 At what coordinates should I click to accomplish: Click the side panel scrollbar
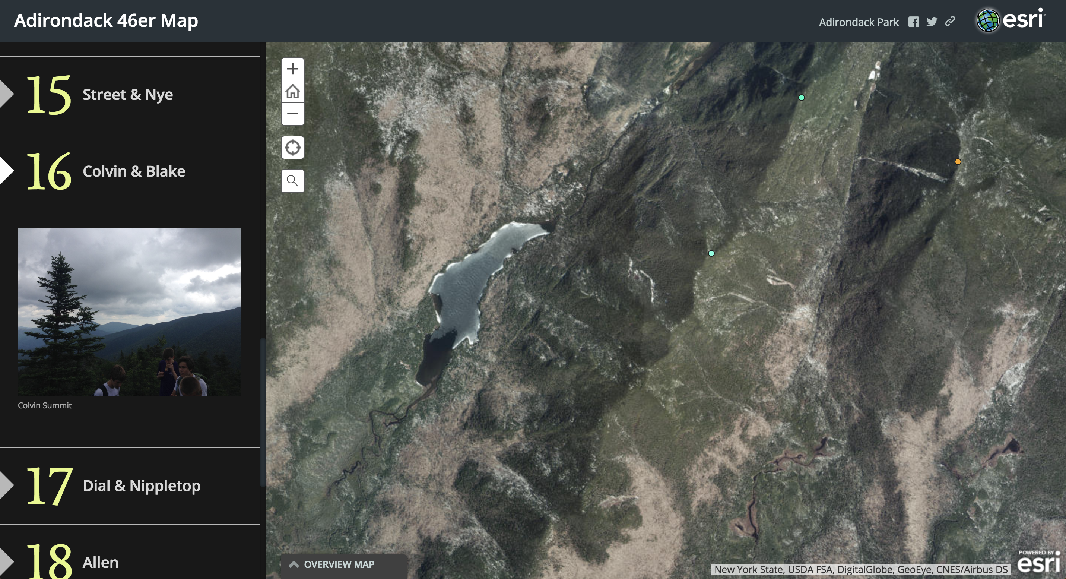(262, 412)
